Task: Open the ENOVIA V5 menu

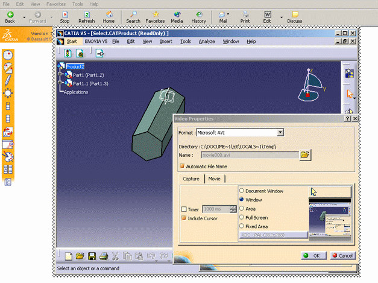Action: (96, 42)
